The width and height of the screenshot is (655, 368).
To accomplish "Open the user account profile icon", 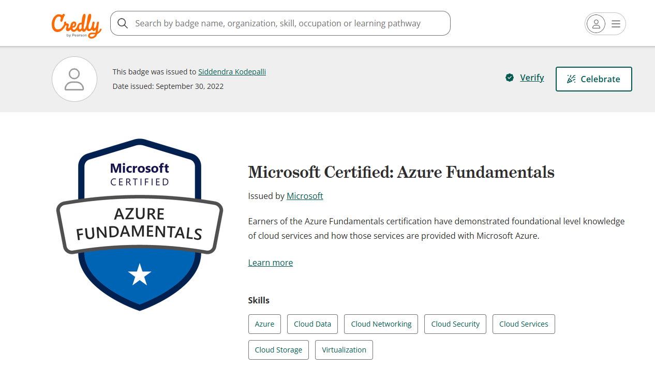I will pyautogui.click(x=596, y=24).
